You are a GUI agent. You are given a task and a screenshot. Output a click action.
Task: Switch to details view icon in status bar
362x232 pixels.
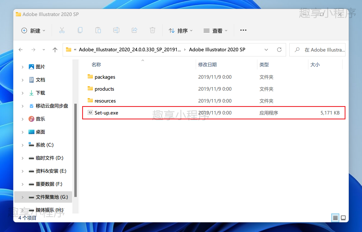335,218
